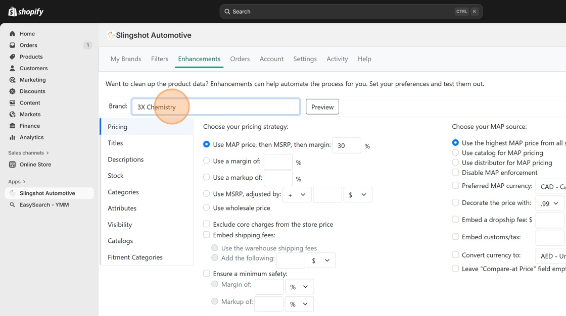Open the CAD preferred currency dropdown
Viewport: 566px width, 316px height.
click(551, 186)
